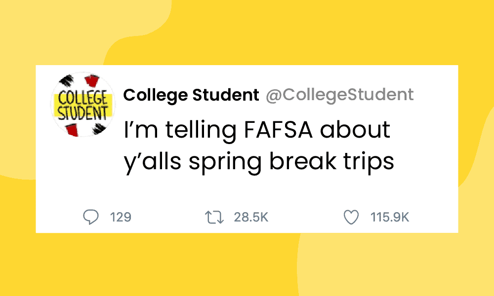Click the retweet arrows icon

[x=214, y=217]
